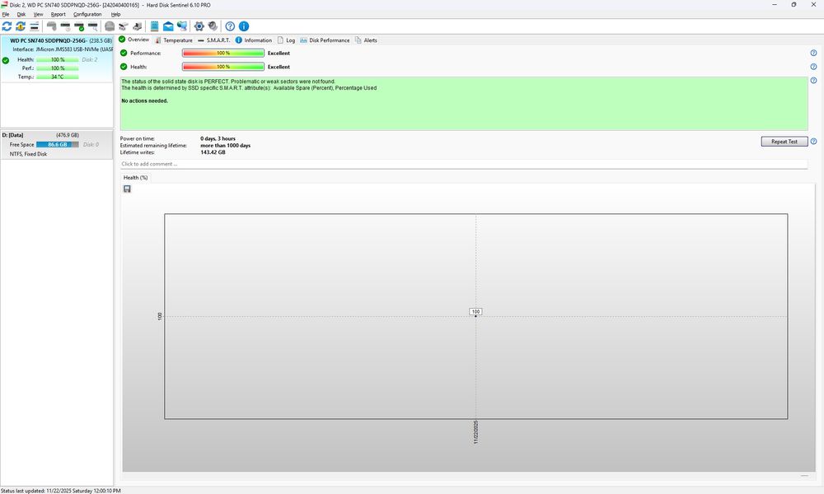Click the 'more than 1000 days' value
Screen dimensions: 824x494
[226, 146]
